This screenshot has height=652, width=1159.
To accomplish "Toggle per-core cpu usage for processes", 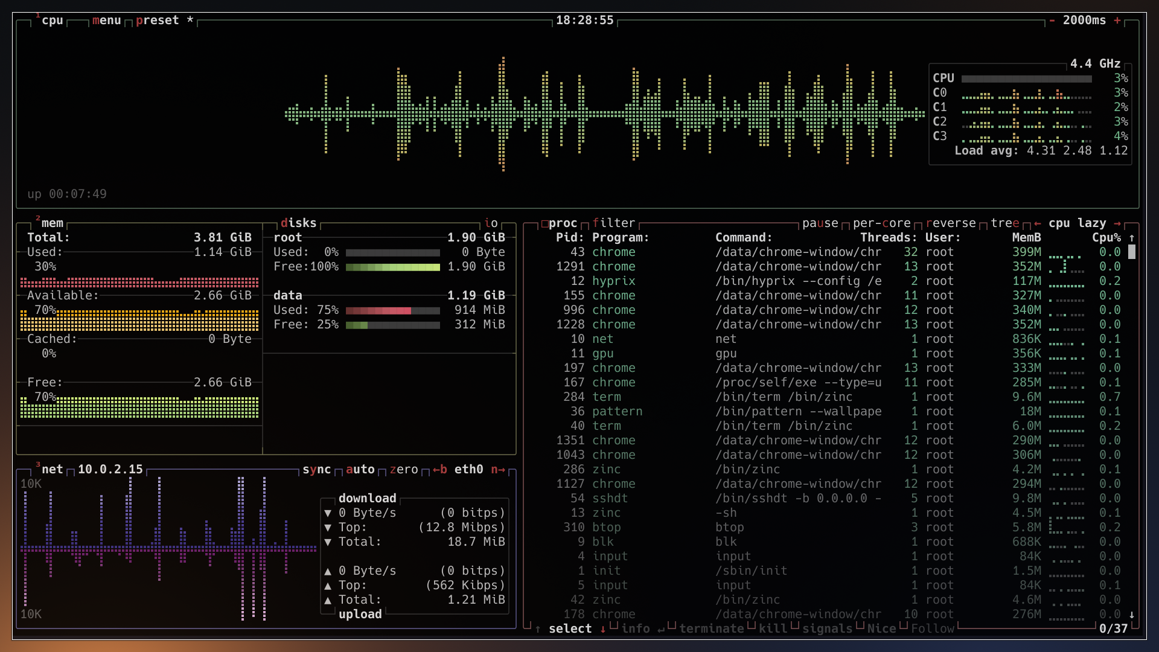I will click(881, 223).
